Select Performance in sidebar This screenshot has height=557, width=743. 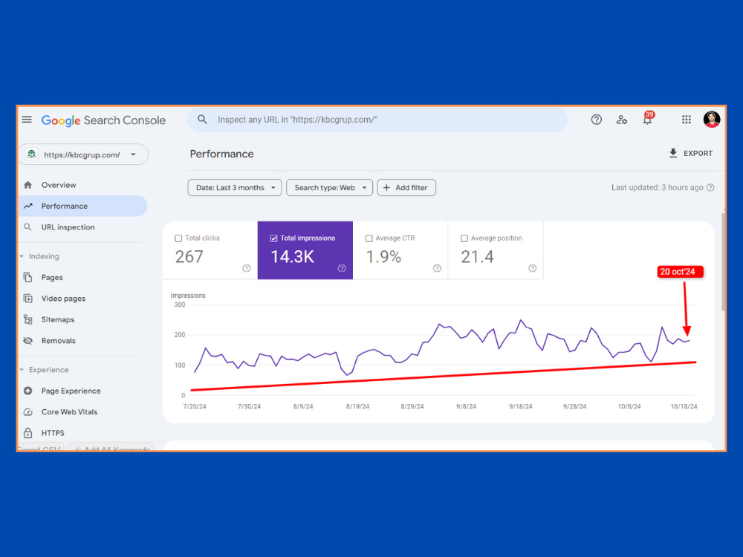click(x=83, y=206)
